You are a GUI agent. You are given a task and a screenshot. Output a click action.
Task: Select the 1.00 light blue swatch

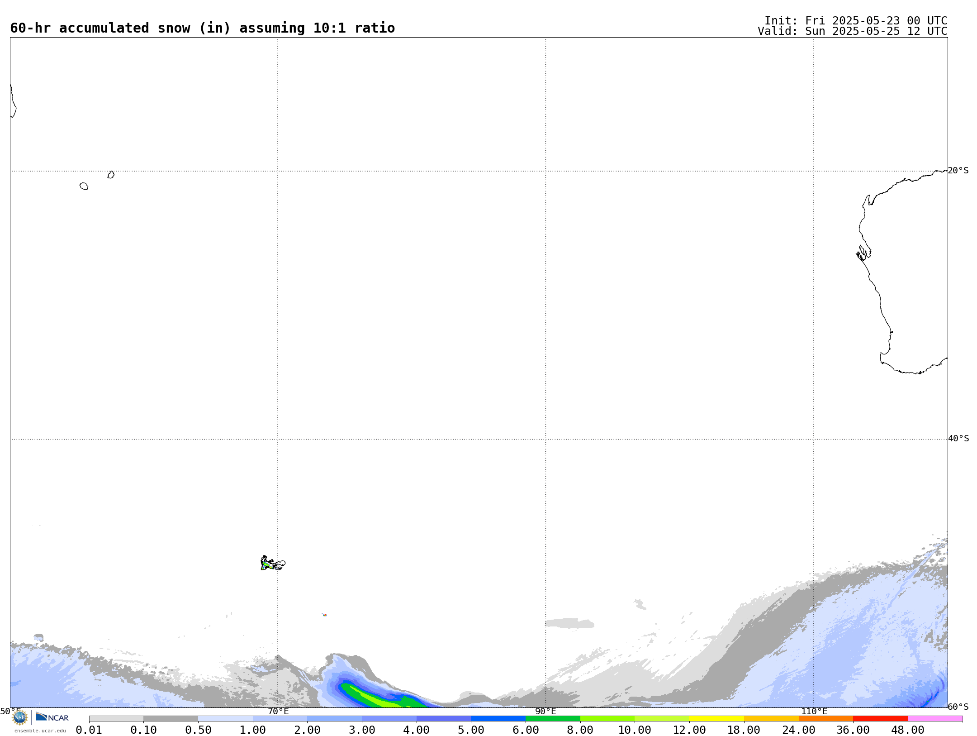(x=280, y=719)
